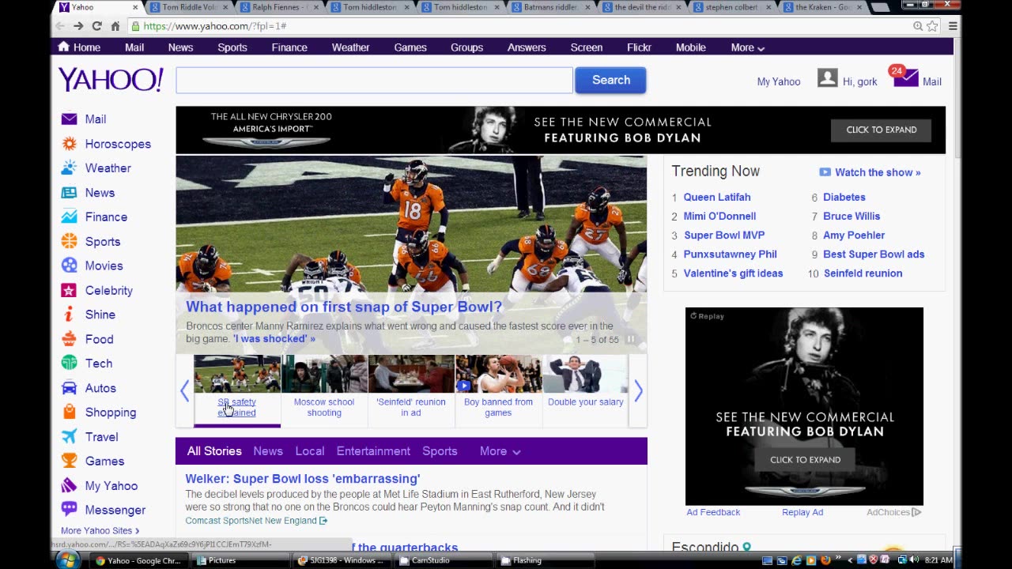The image size is (1012, 569).
Task: Open the Autos car icon in sidebar
Action: pyautogui.click(x=69, y=388)
